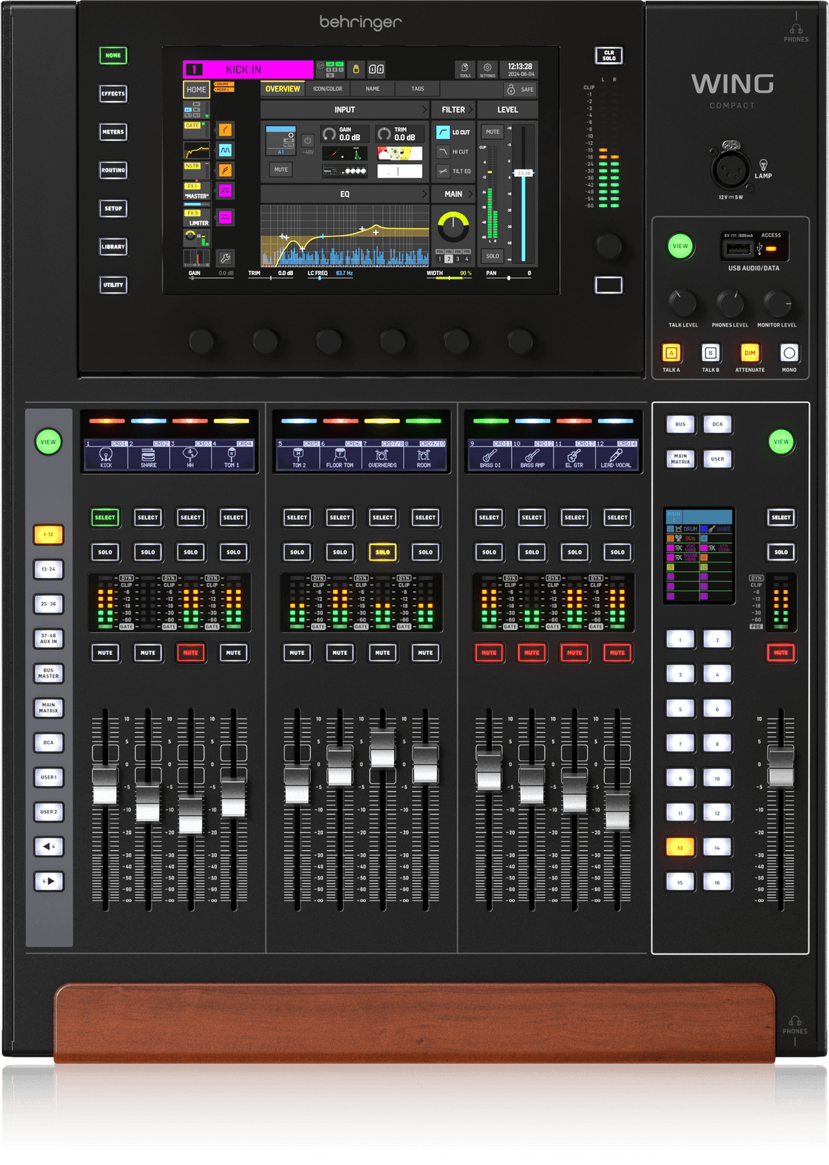The height and width of the screenshot is (1165, 829).
Task: Tap the ROOM icon on the scribble strip
Action: point(423,454)
